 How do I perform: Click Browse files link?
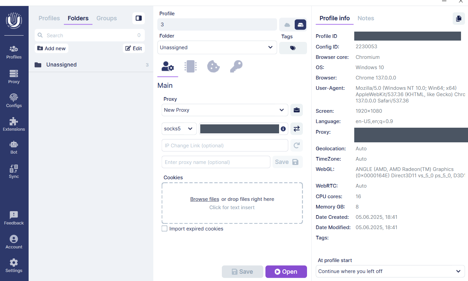tap(205, 199)
